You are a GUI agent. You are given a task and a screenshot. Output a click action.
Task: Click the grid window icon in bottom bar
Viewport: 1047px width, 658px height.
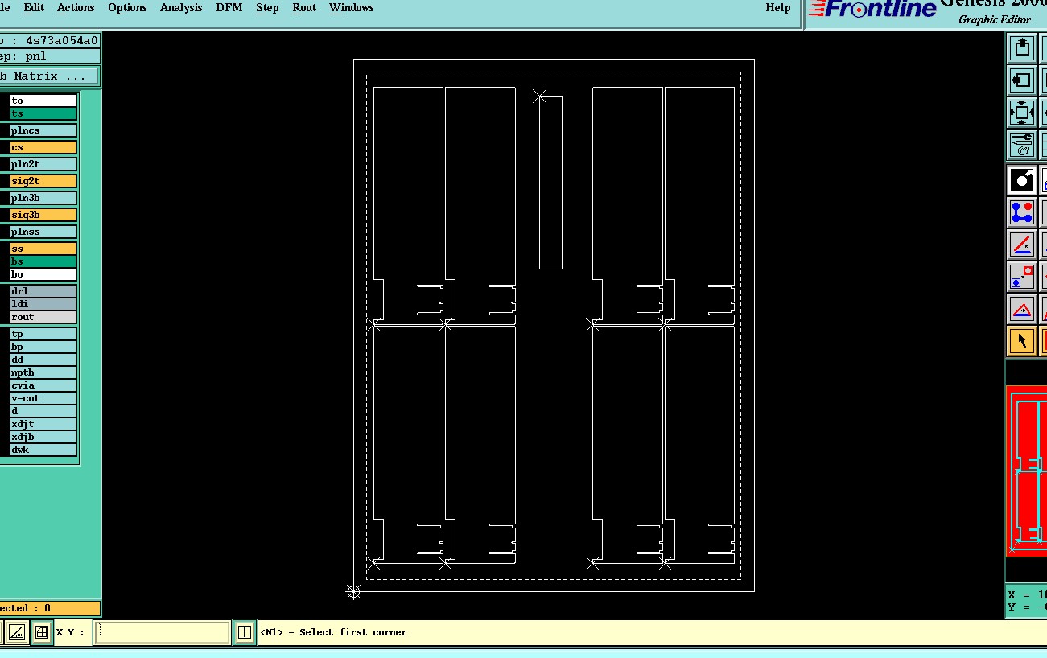click(41, 632)
